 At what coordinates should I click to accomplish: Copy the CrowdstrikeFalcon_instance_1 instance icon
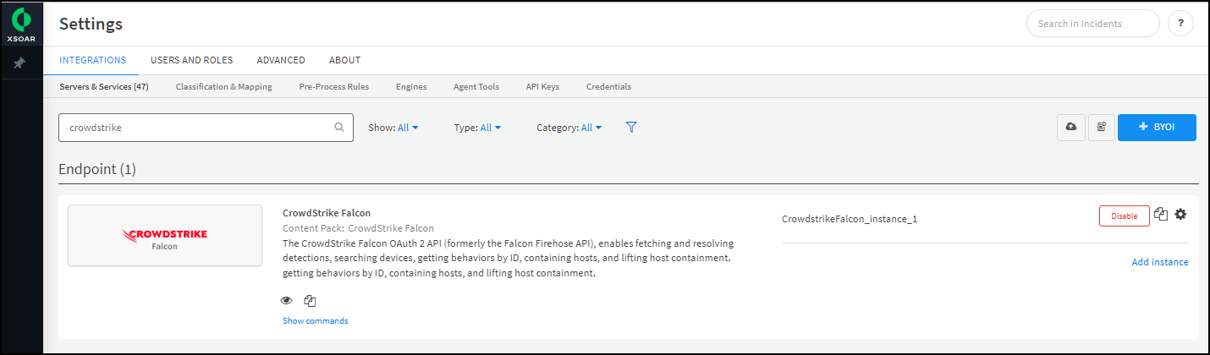click(x=1161, y=215)
